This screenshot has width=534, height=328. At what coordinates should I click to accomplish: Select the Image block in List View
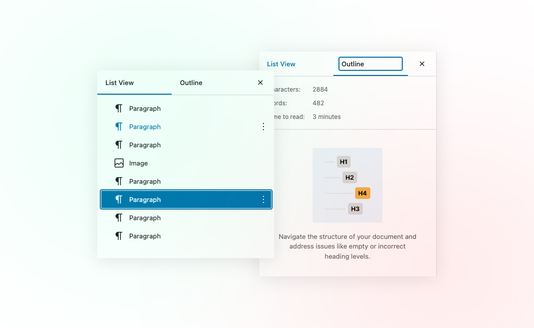(x=139, y=163)
